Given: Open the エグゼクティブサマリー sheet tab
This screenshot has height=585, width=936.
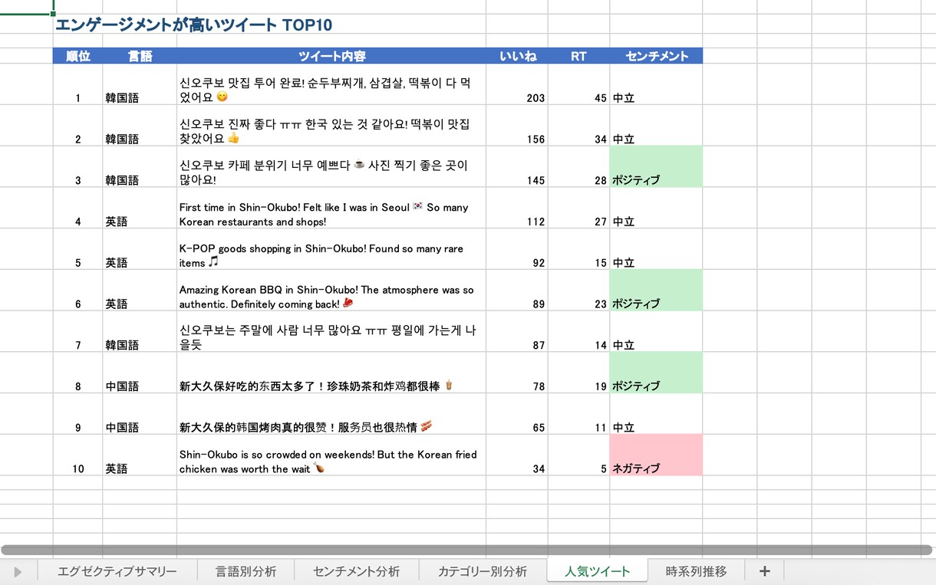Looking at the screenshot, I should pyautogui.click(x=117, y=571).
